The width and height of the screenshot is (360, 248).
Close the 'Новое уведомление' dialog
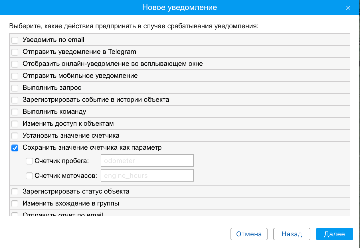[348, 8]
